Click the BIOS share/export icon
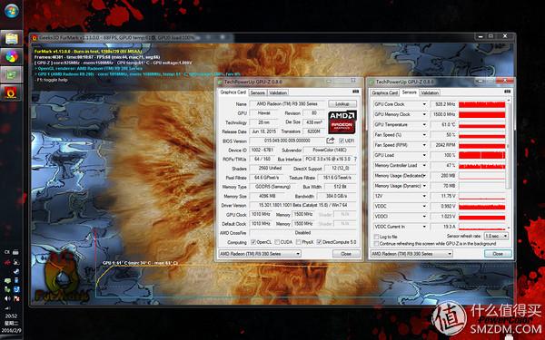The height and width of the screenshot is (340, 545). 331,141
